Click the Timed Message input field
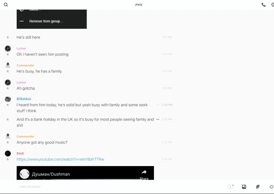274x194 pixels. pos(111,187)
